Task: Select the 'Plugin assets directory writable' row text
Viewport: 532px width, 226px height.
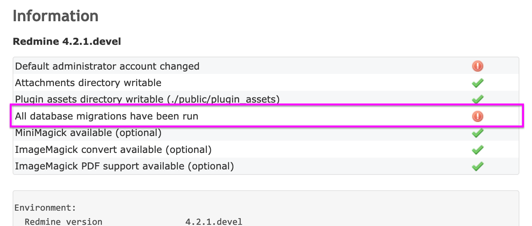Action: point(147,99)
